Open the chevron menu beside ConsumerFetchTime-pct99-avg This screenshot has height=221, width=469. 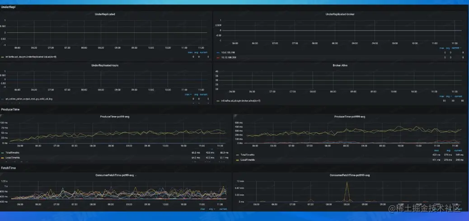(x=136, y=176)
